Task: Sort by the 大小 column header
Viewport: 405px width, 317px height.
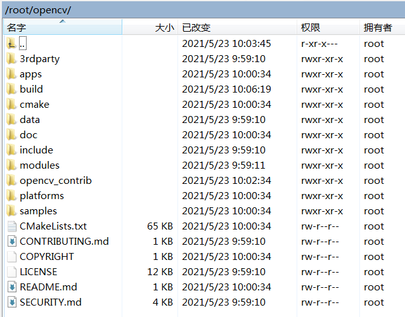Action: click(x=150, y=27)
